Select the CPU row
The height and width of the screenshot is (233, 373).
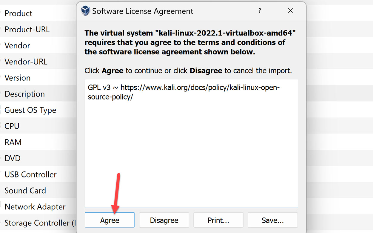(x=12, y=126)
